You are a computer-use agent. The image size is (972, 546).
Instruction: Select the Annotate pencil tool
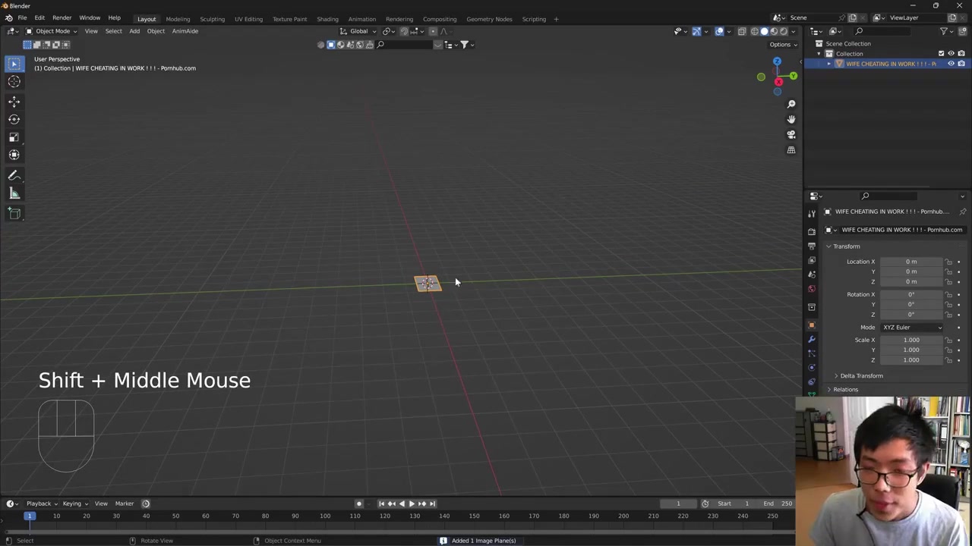[14, 175]
